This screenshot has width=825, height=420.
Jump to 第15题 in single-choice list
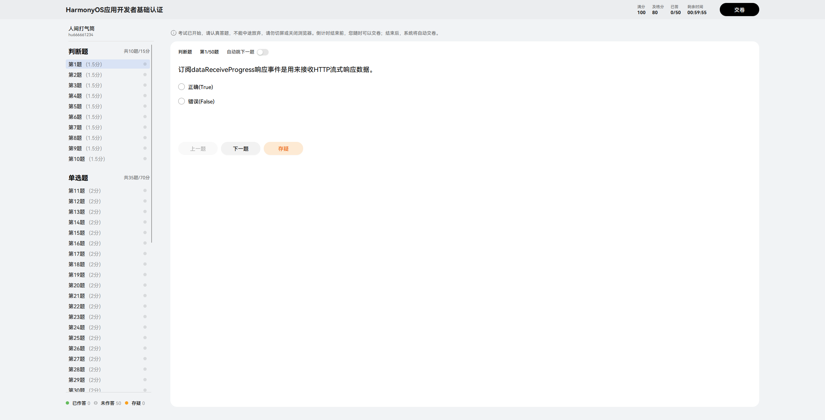pyautogui.click(x=85, y=233)
